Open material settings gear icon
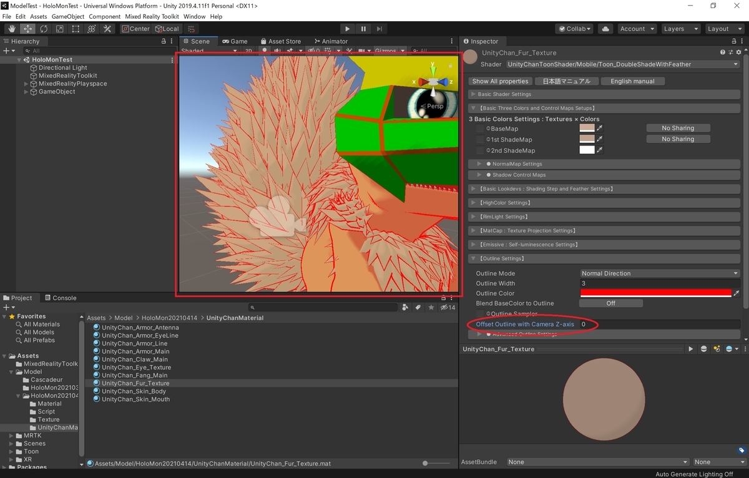The image size is (749, 478). click(738, 52)
